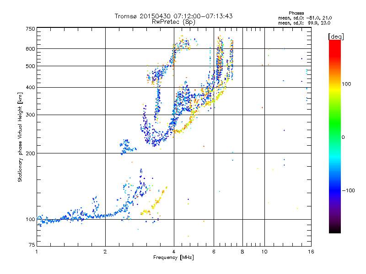Viewport: 366px width, 274px height.
Task: Click the '[deg]' colorbar unit label
Action: click(336, 37)
